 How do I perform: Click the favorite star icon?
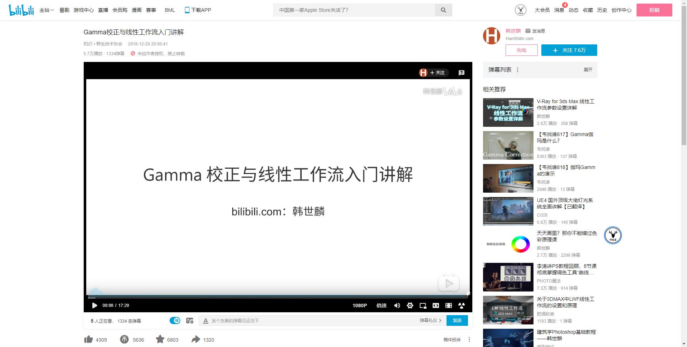point(160,339)
